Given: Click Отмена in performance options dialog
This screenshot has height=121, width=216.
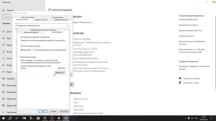Looking at the screenshot, I should coord(54,111).
